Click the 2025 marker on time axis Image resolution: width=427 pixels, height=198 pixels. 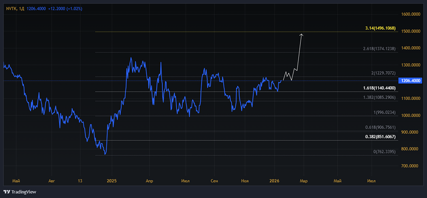point(112,181)
